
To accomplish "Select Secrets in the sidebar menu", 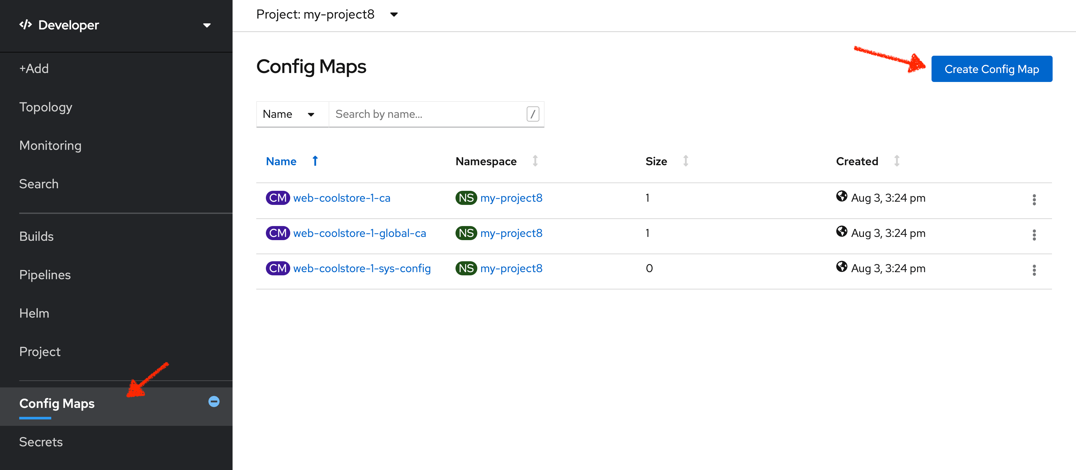I will (40, 442).
